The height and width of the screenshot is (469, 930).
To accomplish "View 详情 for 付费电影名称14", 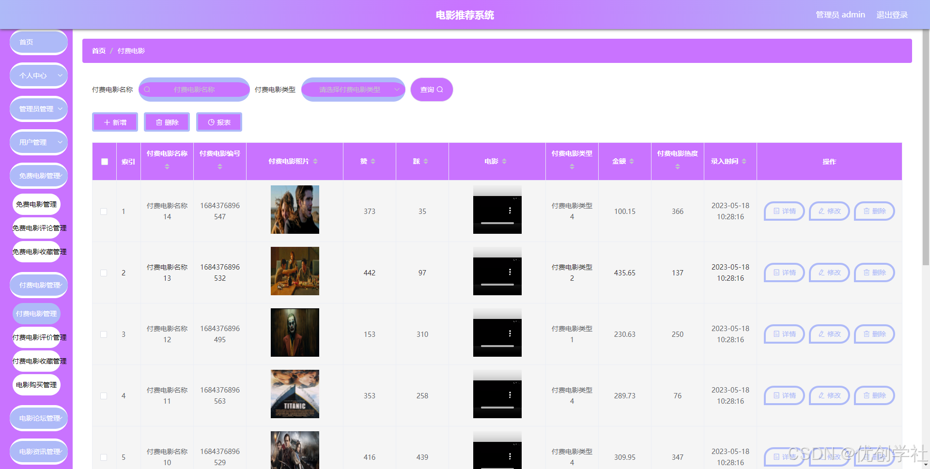I will point(784,211).
